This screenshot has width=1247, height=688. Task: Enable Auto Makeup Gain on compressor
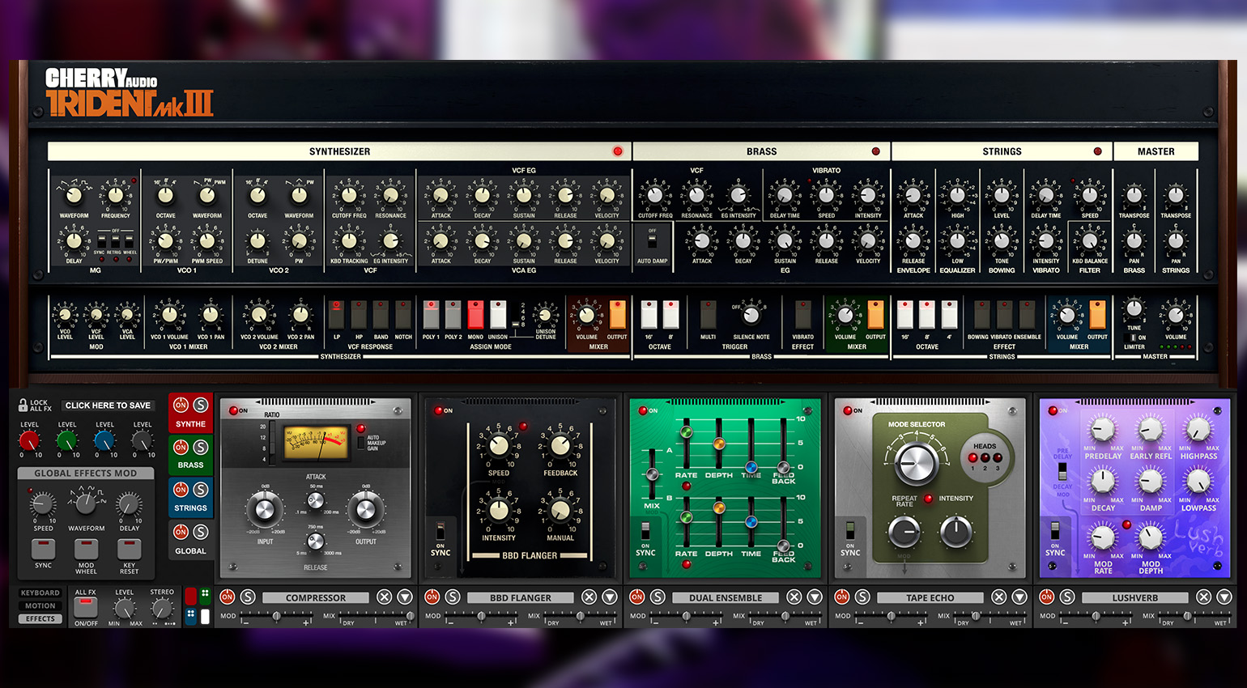click(361, 443)
